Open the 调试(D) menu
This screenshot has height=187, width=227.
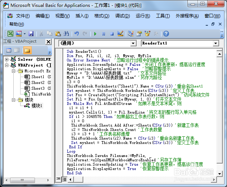coord(123,16)
